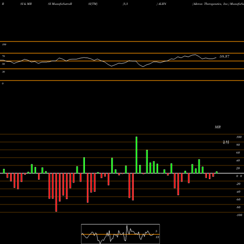244x244 pixels.
Task: Click the MR axis label -80
Action: [x=238, y=207]
